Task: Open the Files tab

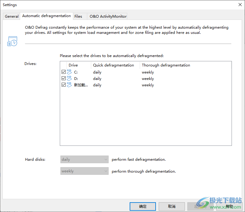Action: [x=78, y=16]
